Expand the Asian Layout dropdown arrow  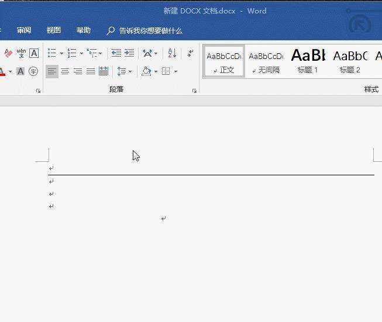(156, 53)
